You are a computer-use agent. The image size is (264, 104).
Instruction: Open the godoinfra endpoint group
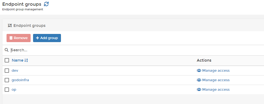(20, 80)
